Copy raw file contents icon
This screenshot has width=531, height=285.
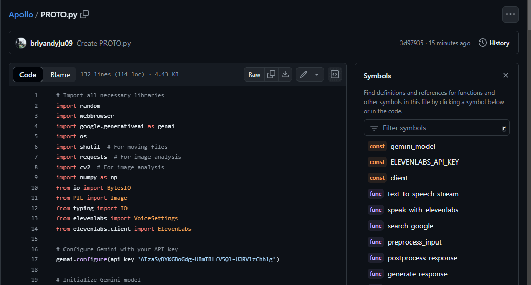[x=271, y=74]
